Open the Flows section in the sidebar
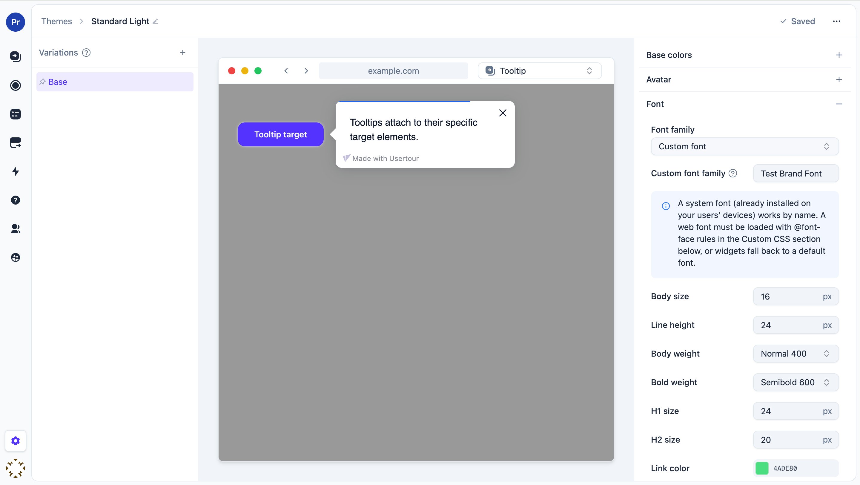 [15, 56]
